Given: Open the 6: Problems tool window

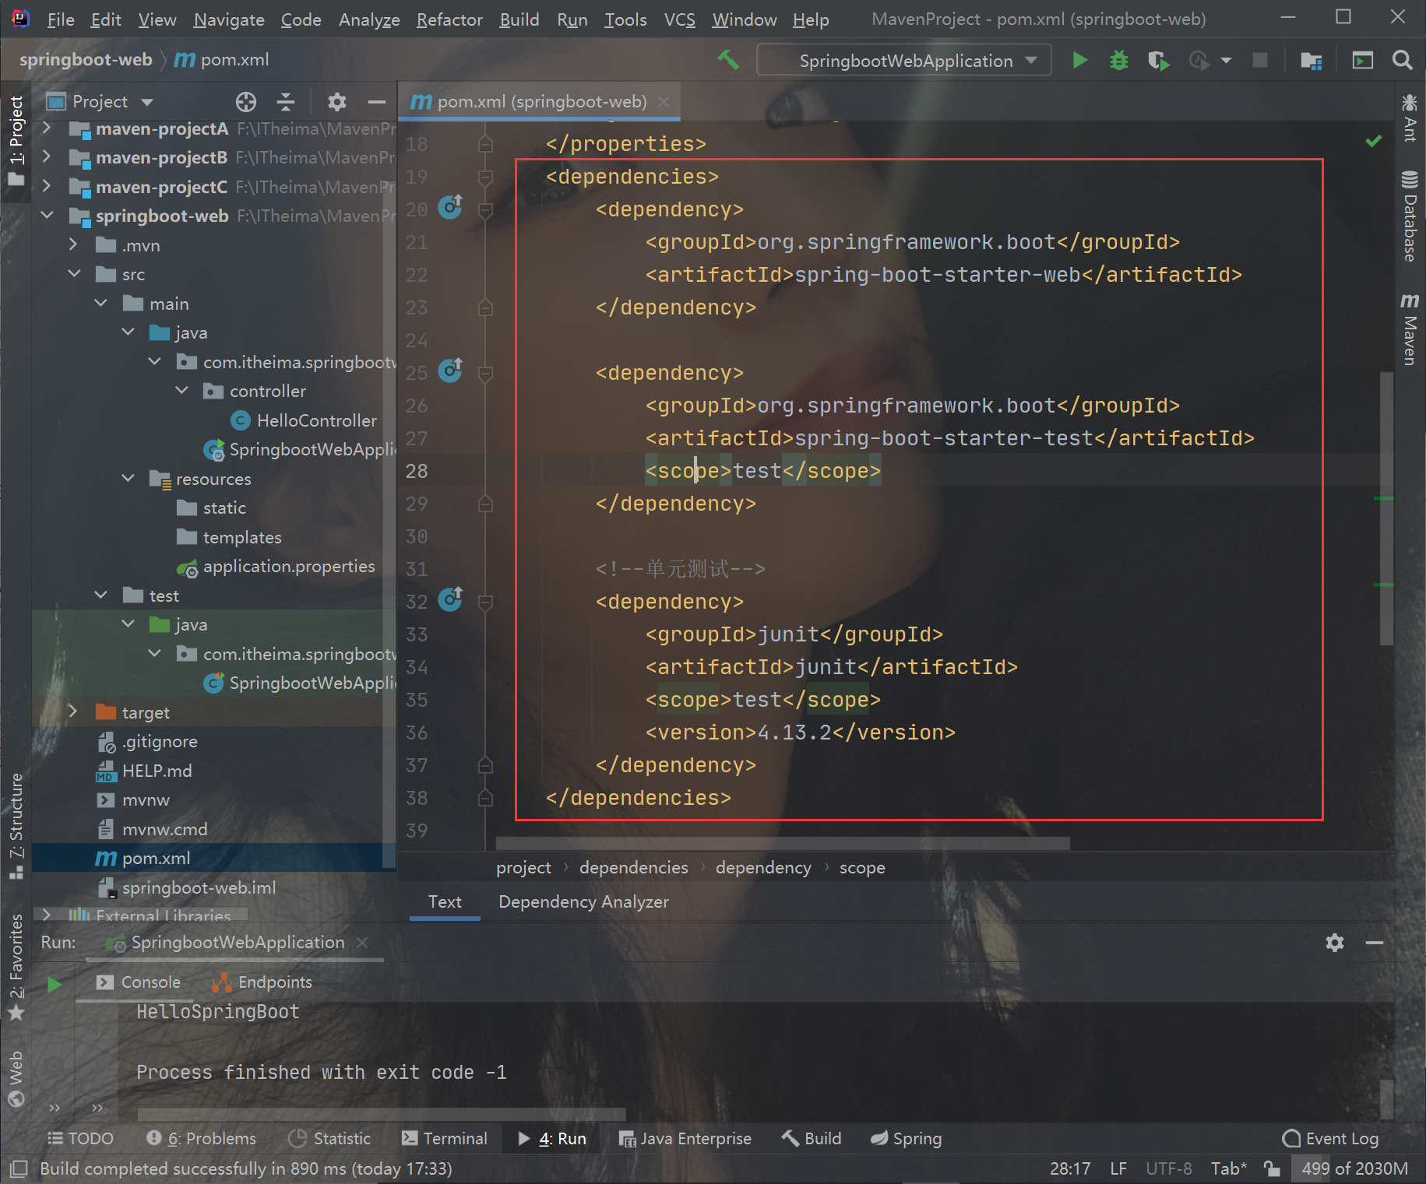Looking at the screenshot, I should [x=201, y=1139].
